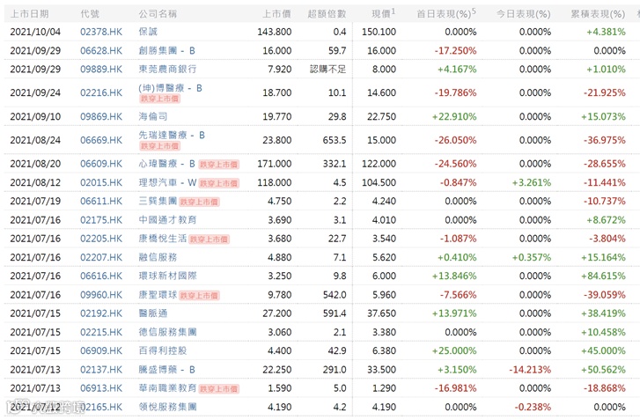Click the 跌穿上市價 tag beside 理想汽車

point(219,183)
